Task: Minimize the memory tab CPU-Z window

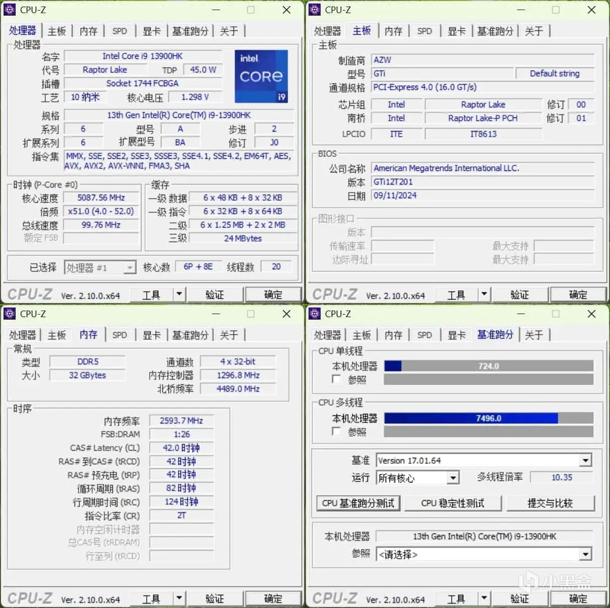Action: tap(216, 314)
